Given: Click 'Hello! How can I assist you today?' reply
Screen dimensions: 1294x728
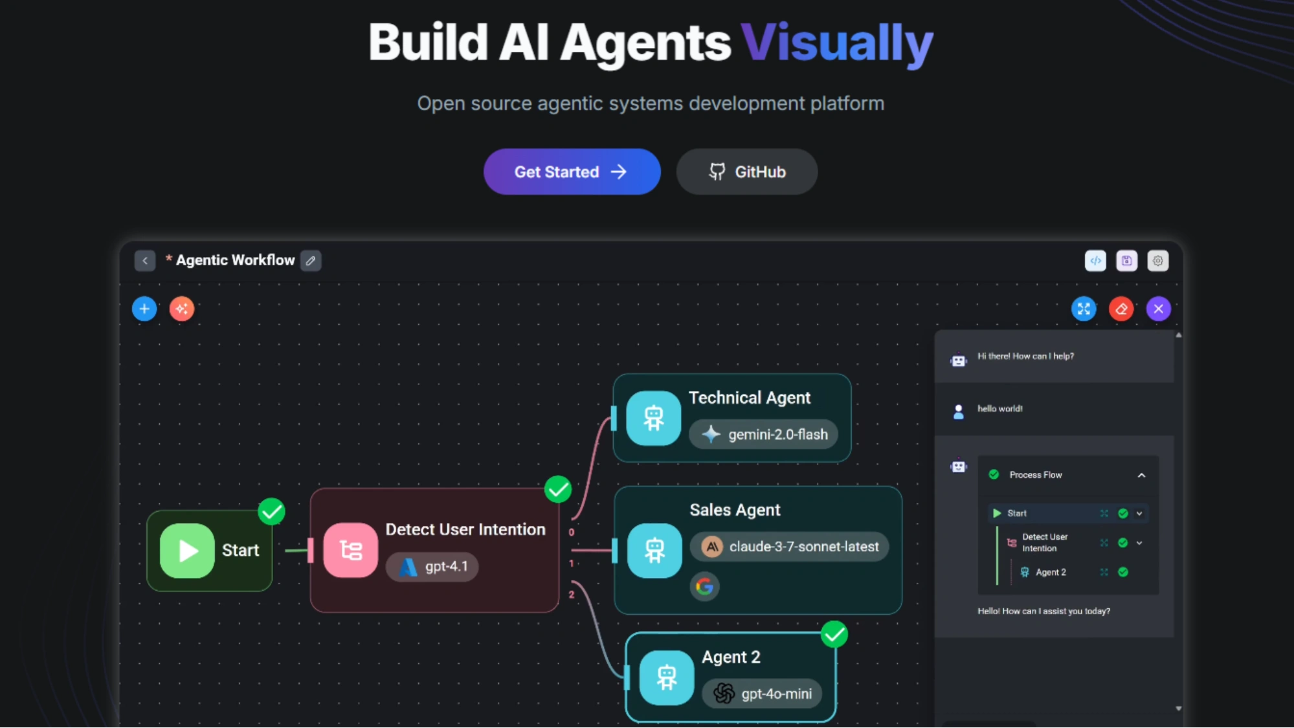Looking at the screenshot, I should (1043, 612).
